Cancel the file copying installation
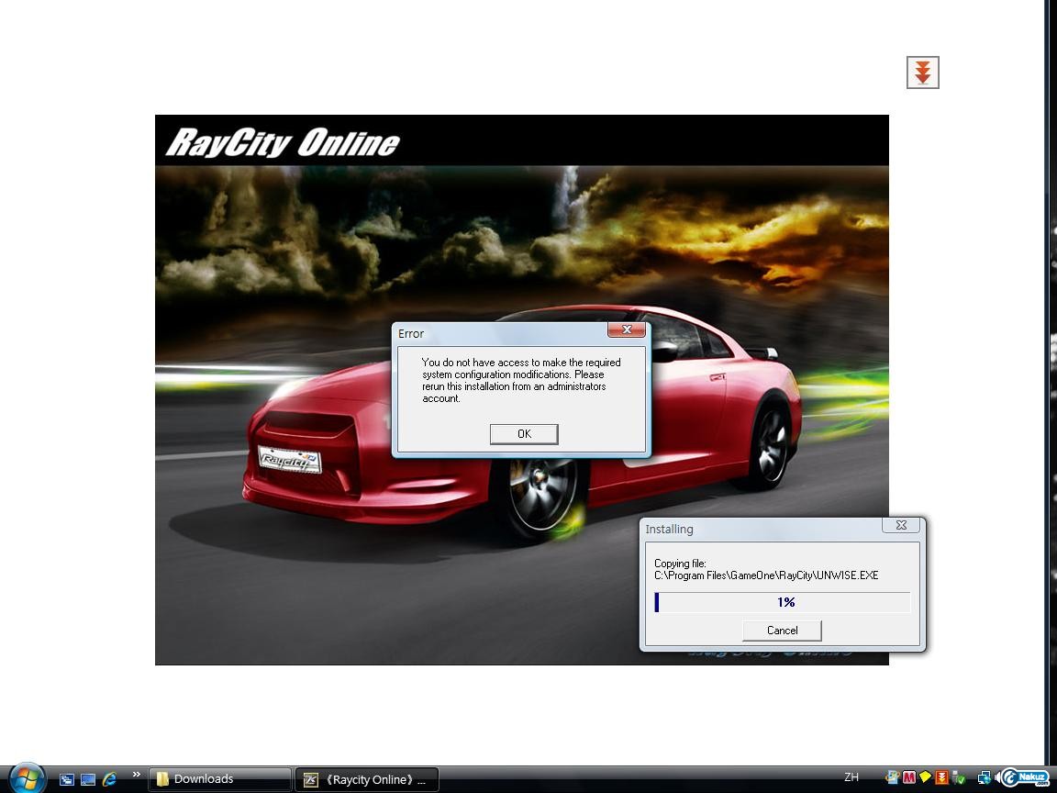The height and width of the screenshot is (793, 1057). click(x=782, y=631)
